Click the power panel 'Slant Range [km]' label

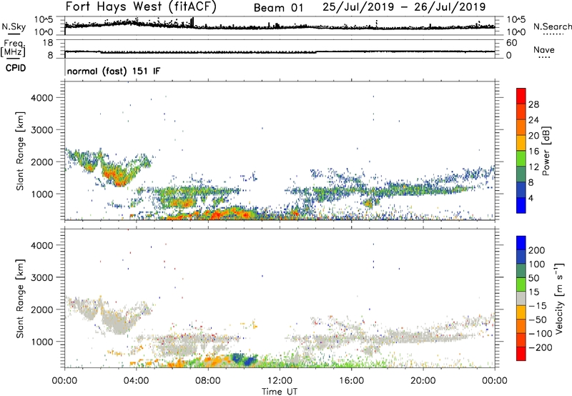(x=20, y=151)
